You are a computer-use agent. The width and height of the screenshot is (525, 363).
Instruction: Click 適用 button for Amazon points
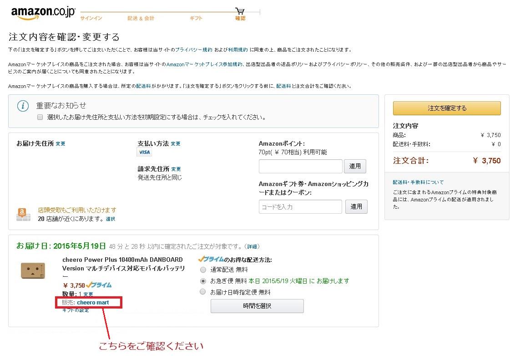point(355,167)
